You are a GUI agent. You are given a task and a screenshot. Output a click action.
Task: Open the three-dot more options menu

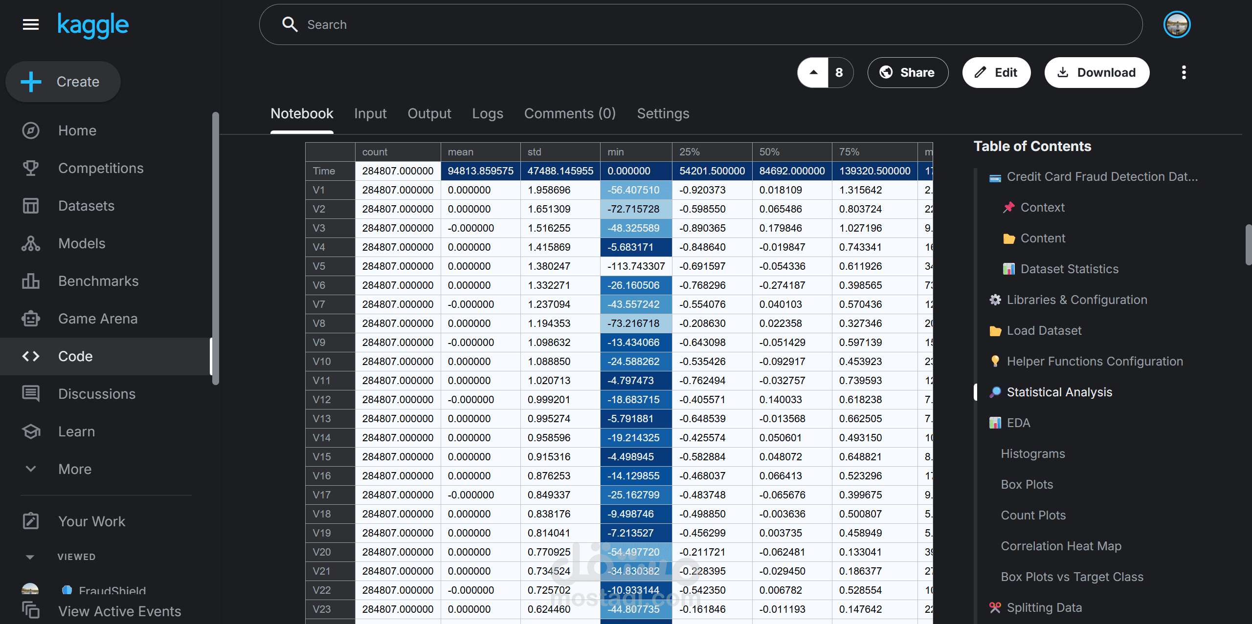click(1184, 72)
